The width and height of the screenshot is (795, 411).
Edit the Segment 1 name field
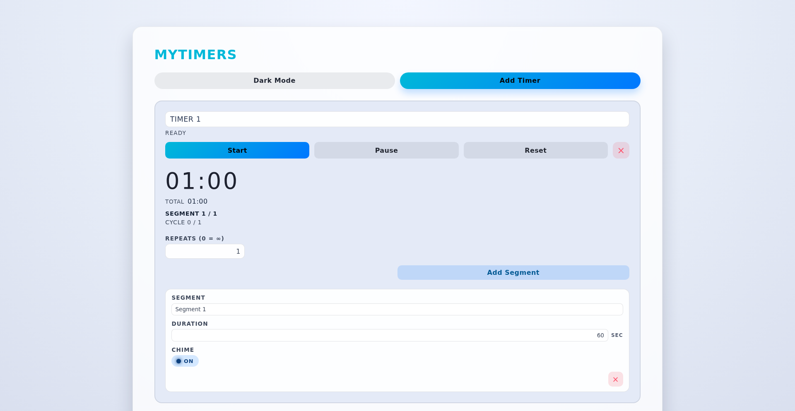pos(397,309)
